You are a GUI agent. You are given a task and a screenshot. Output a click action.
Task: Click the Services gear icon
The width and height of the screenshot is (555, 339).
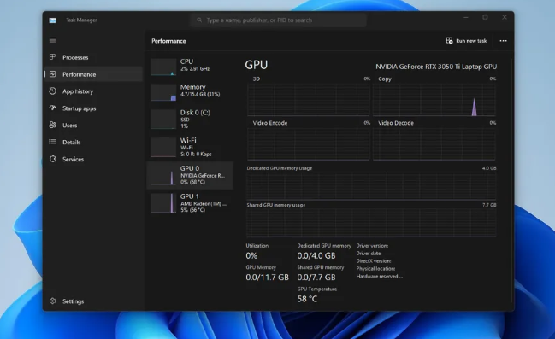click(52, 159)
